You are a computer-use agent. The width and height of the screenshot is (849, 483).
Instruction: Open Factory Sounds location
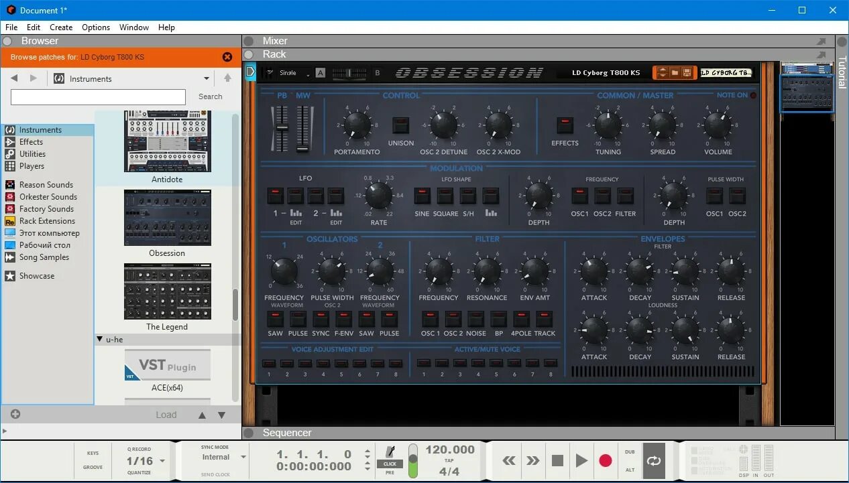46,209
